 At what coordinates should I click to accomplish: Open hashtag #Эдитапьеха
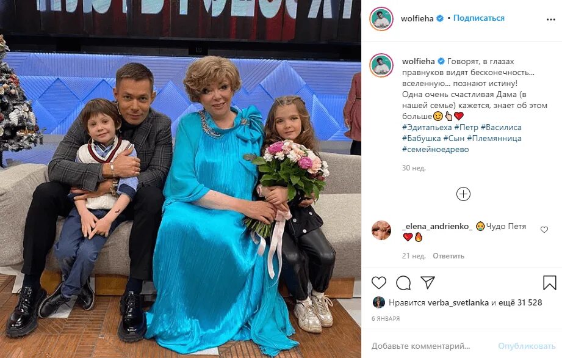pyautogui.click(x=427, y=127)
